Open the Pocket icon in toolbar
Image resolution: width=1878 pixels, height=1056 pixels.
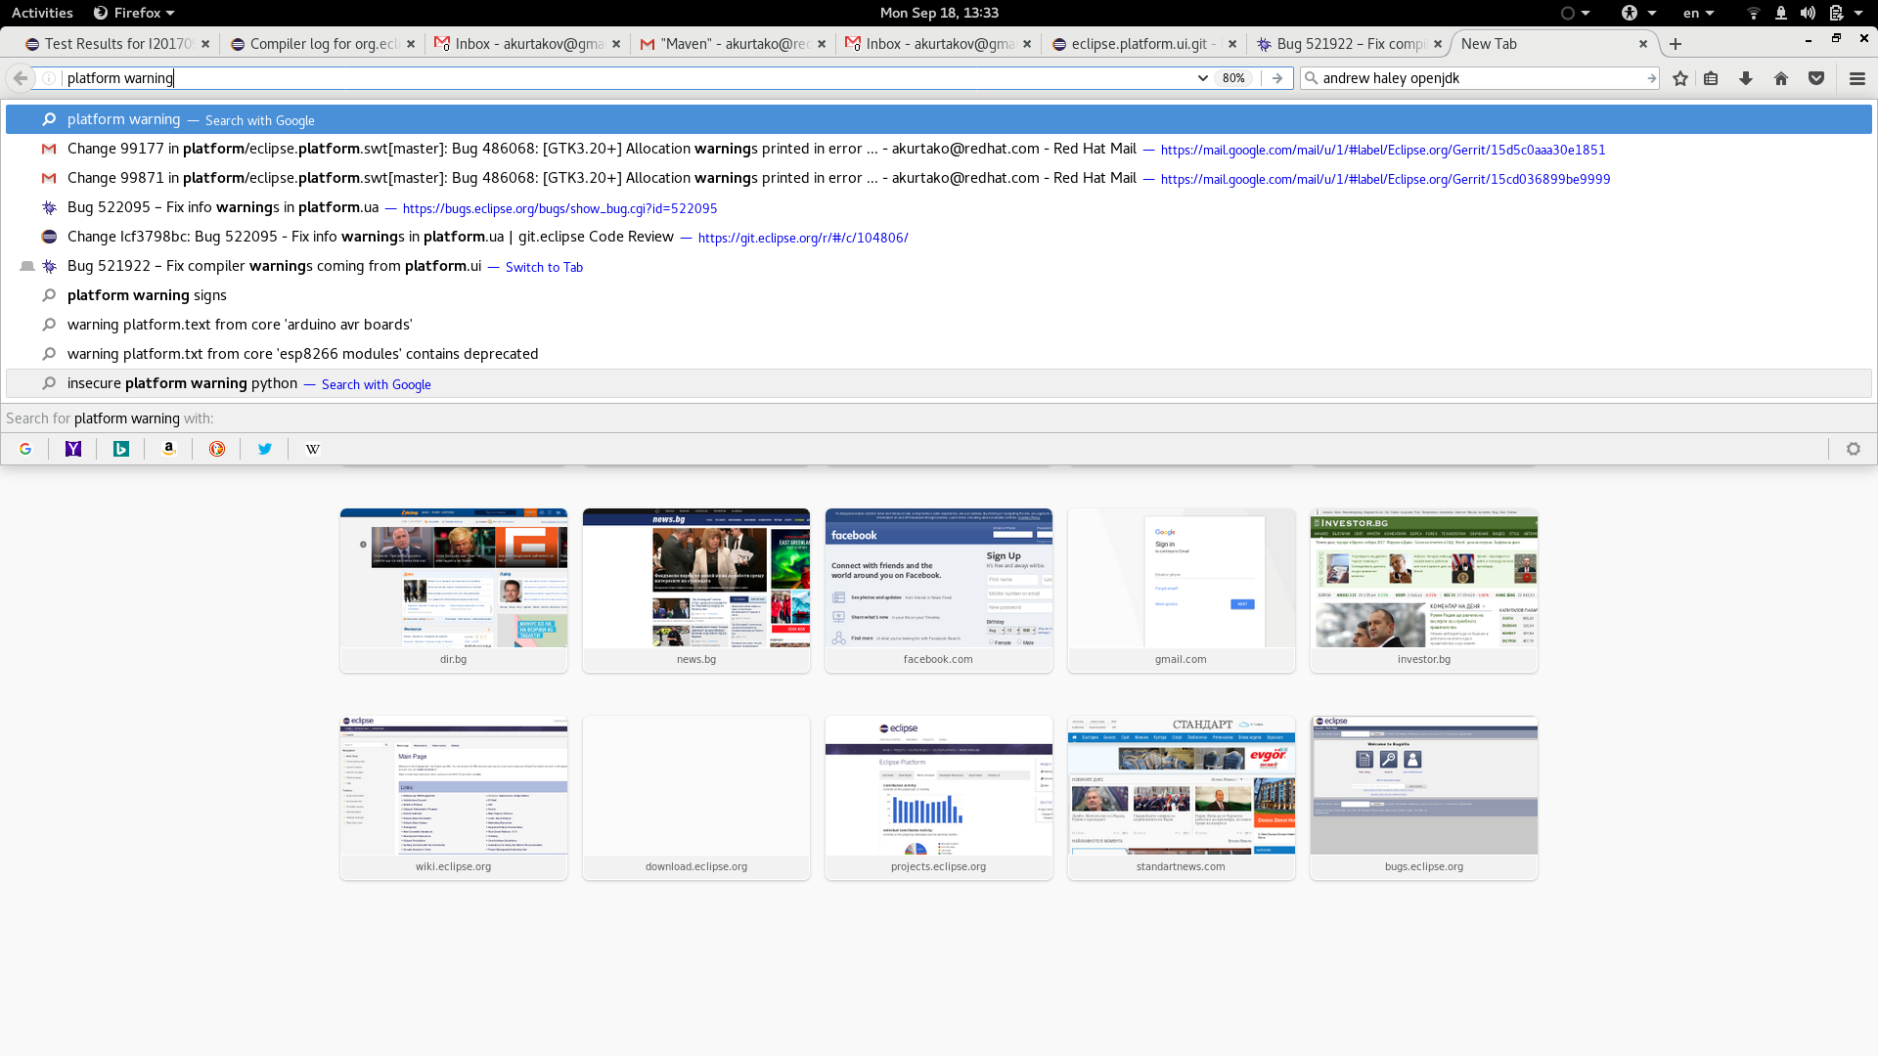[1816, 78]
